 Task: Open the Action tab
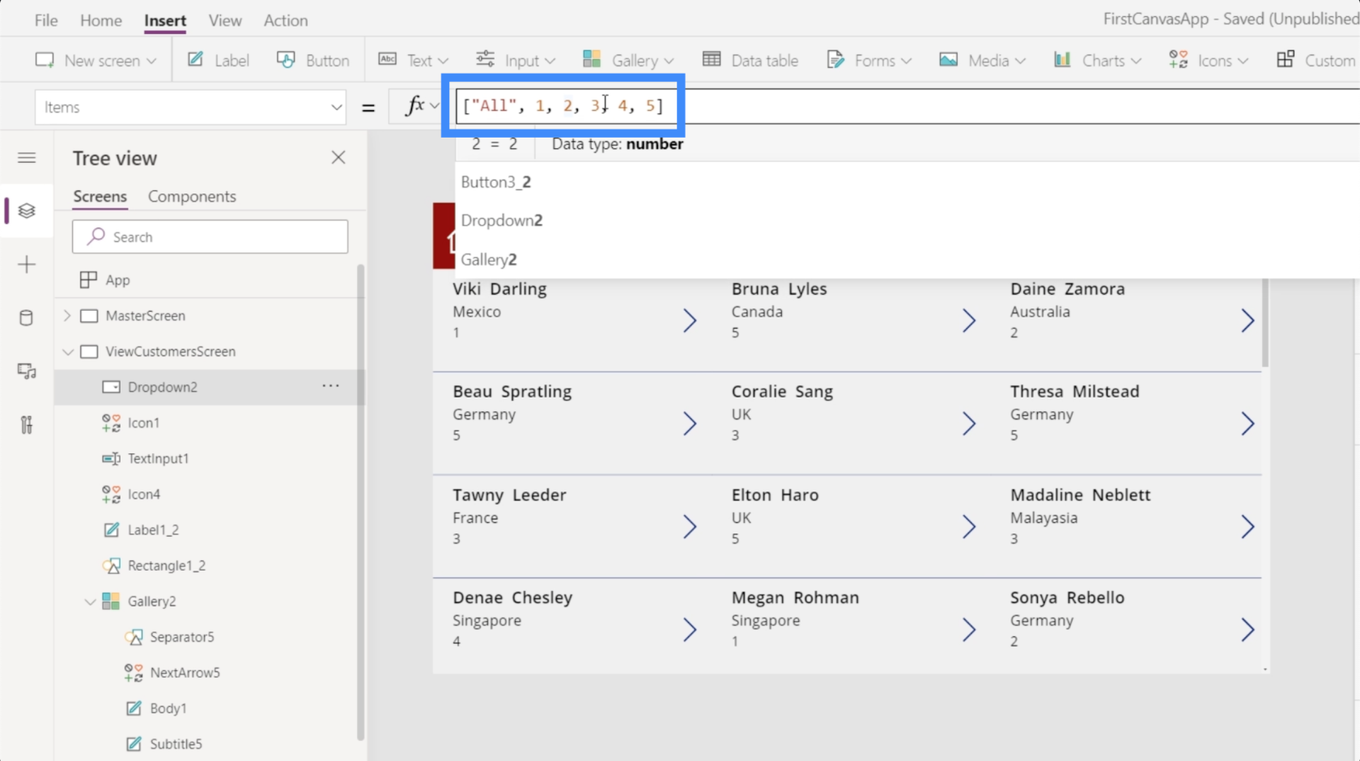coord(286,20)
